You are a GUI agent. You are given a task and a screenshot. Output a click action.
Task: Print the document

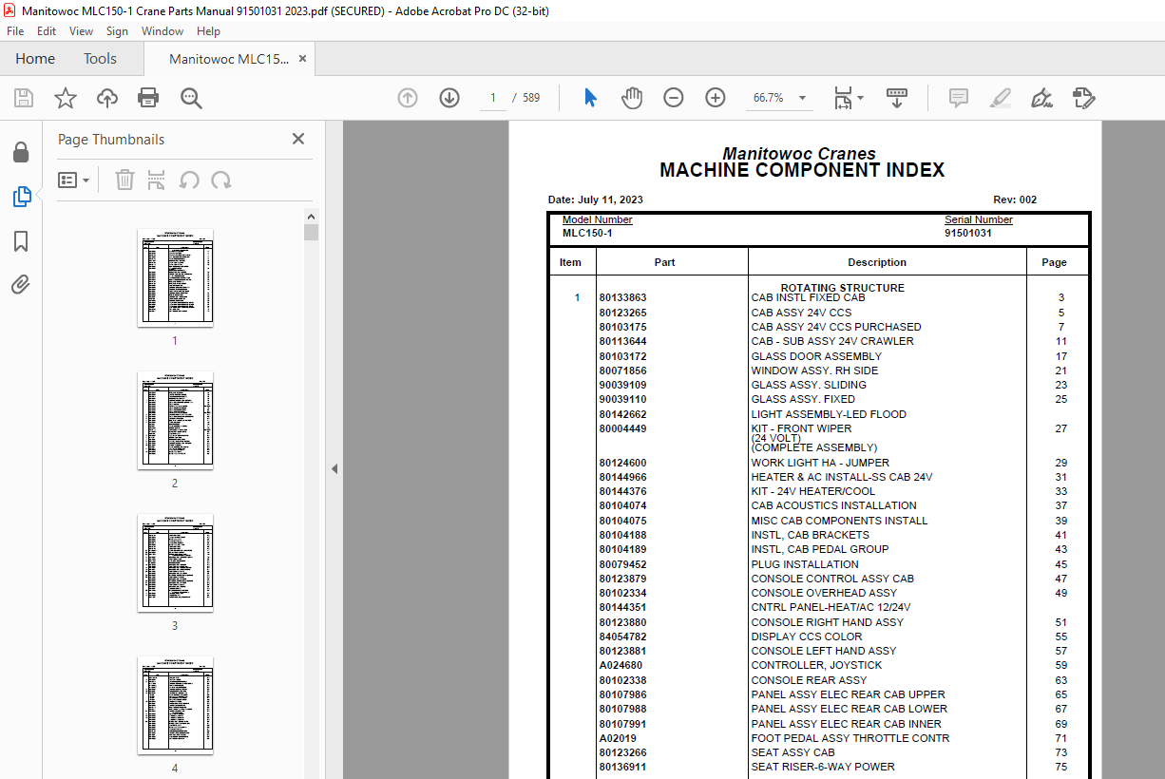pyautogui.click(x=148, y=98)
